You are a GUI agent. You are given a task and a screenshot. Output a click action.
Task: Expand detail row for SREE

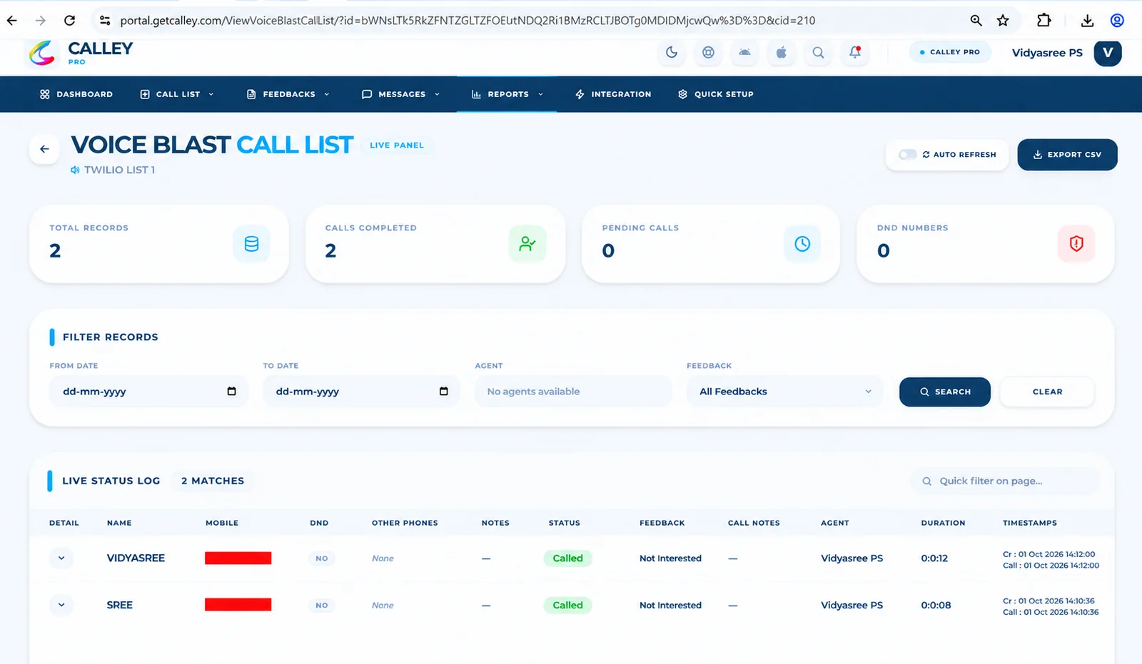(x=61, y=605)
